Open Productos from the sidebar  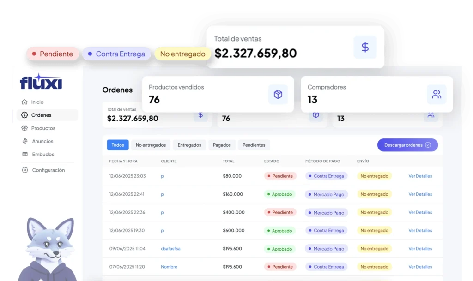click(x=43, y=128)
